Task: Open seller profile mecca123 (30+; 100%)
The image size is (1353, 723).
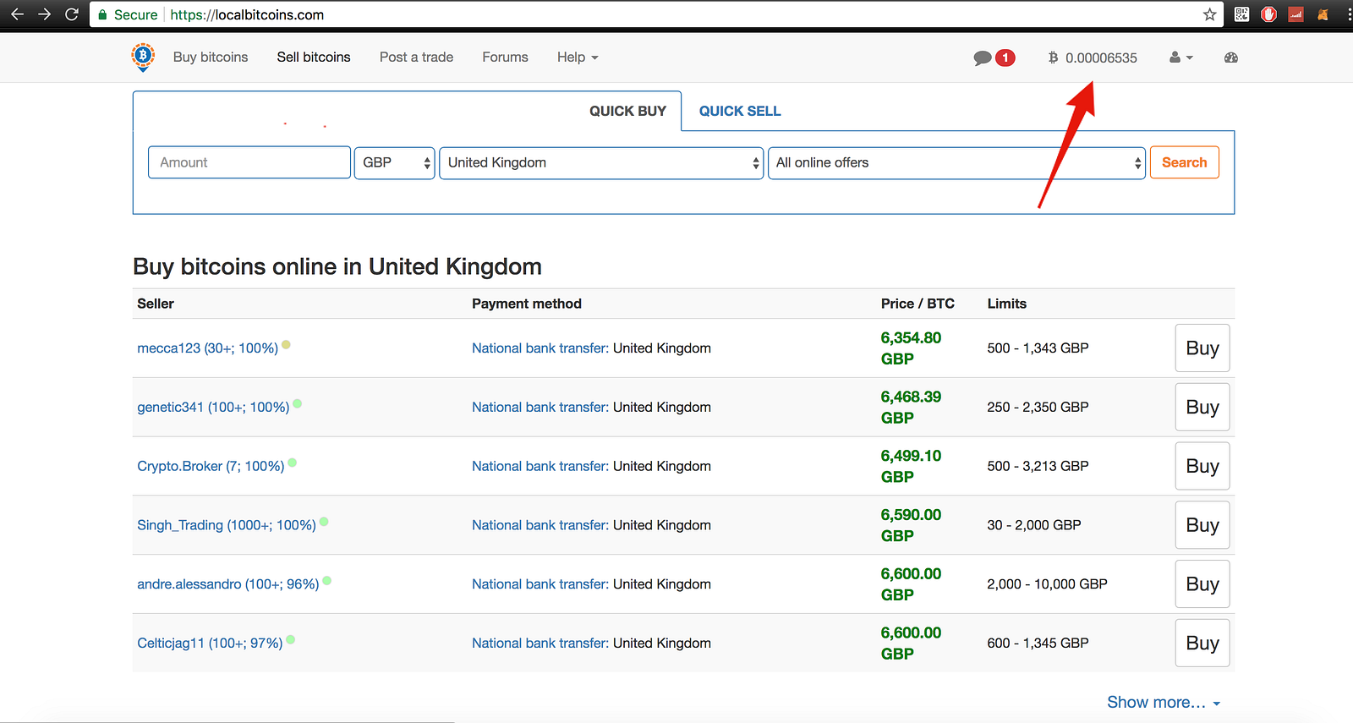Action: tap(207, 348)
